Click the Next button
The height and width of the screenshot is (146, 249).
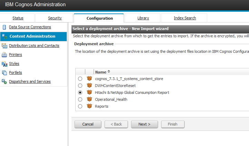pos(144,124)
